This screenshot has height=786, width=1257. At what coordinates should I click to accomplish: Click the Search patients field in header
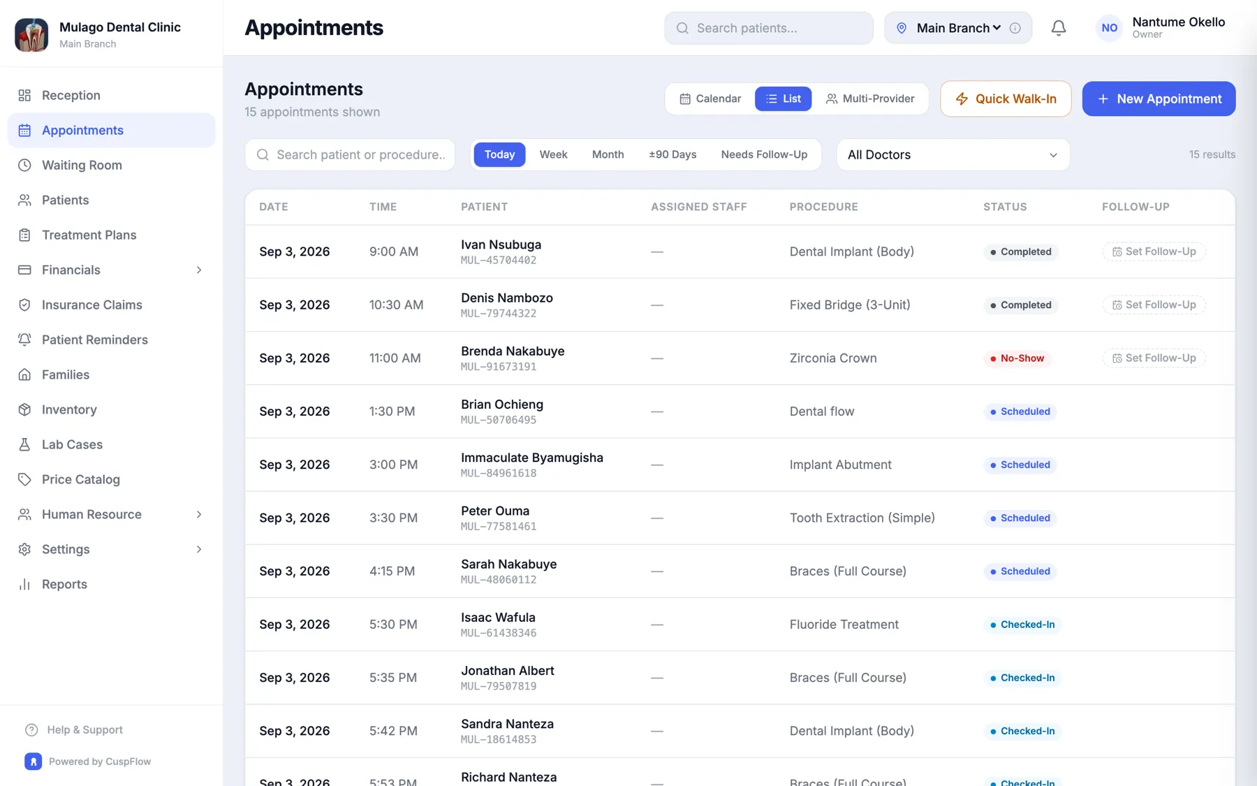[768, 28]
